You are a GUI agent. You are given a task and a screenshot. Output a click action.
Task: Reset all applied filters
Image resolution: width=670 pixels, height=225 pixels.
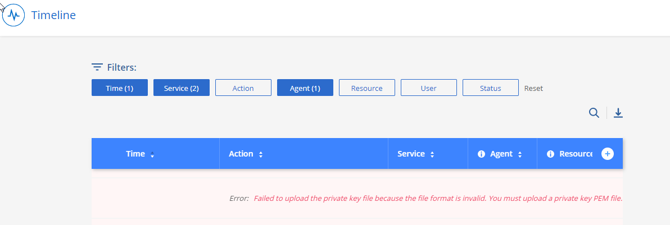pyautogui.click(x=533, y=88)
